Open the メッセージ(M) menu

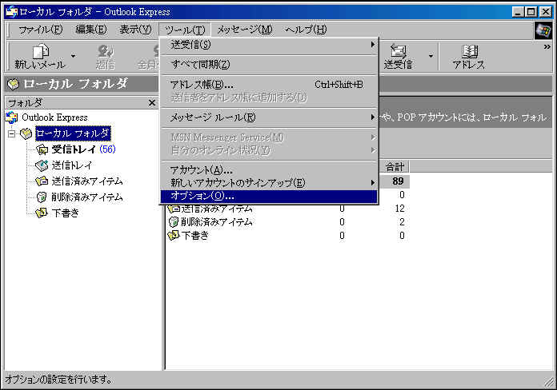point(245,30)
